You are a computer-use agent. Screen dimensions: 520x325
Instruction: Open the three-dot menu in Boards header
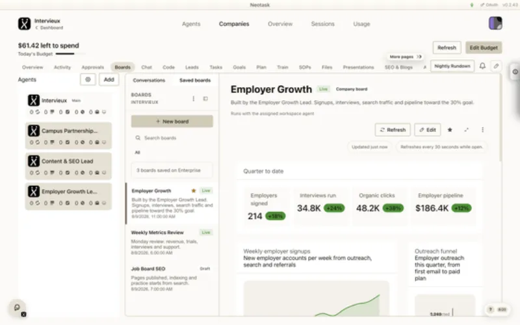click(x=193, y=99)
